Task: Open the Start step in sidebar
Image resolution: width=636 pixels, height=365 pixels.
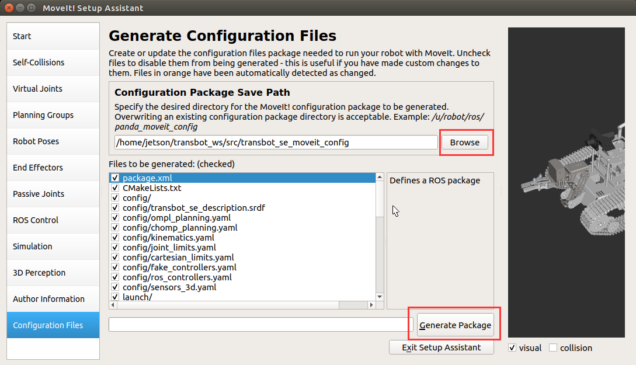Action: pyautogui.click(x=53, y=36)
